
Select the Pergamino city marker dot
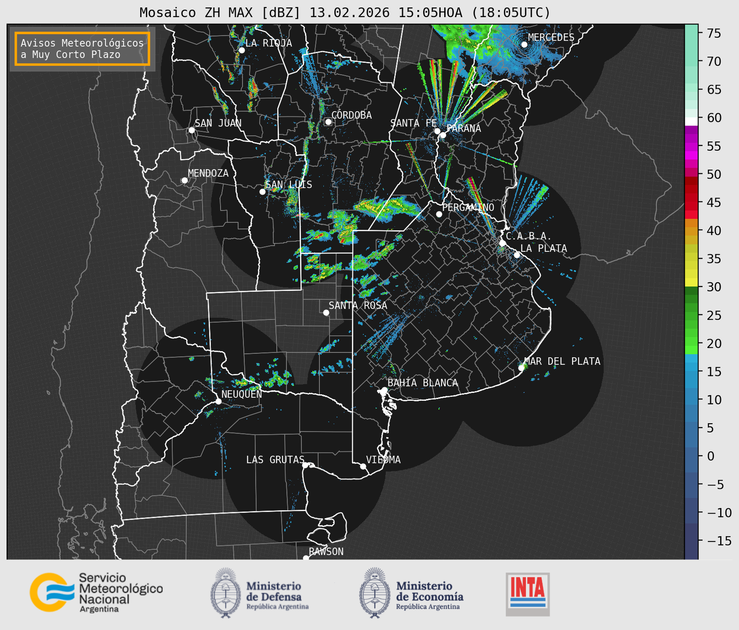point(439,214)
